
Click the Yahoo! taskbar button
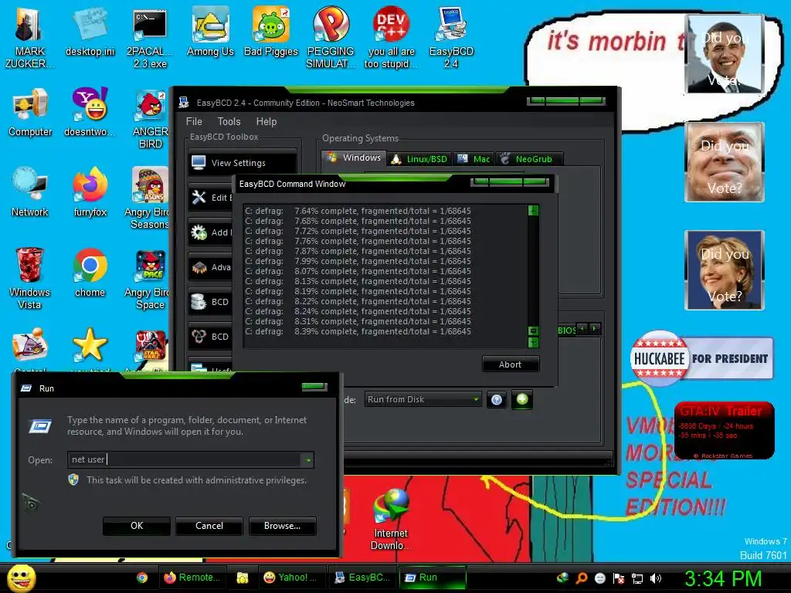click(291, 578)
